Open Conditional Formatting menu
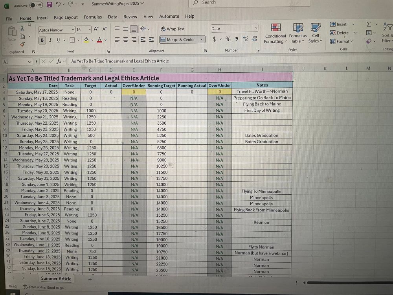This screenshot has width=393, height=295. [275, 33]
